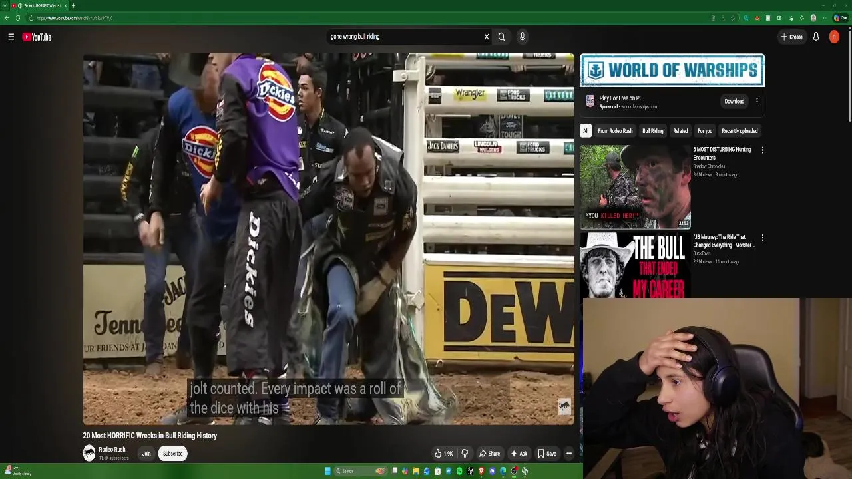Screen dimensions: 852x479
Task: Open the 'JB Mauney: The Ride That' title
Action: [724, 241]
